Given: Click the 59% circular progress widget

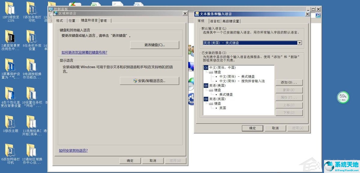Looking at the screenshot, I should click(x=343, y=97).
